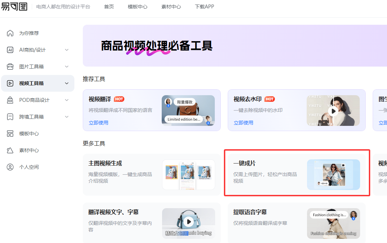Screen dimensions: 387x243
Task: Click the HOT badge beside 视频翻译
Action: click(x=119, y=99)
